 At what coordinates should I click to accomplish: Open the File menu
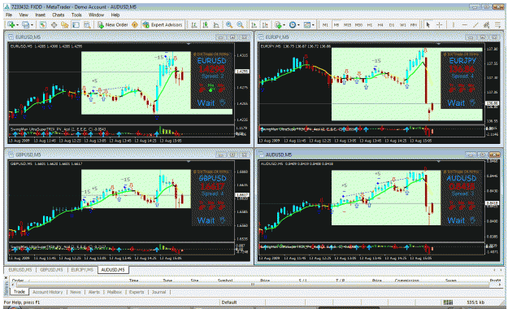pos(9,15)
